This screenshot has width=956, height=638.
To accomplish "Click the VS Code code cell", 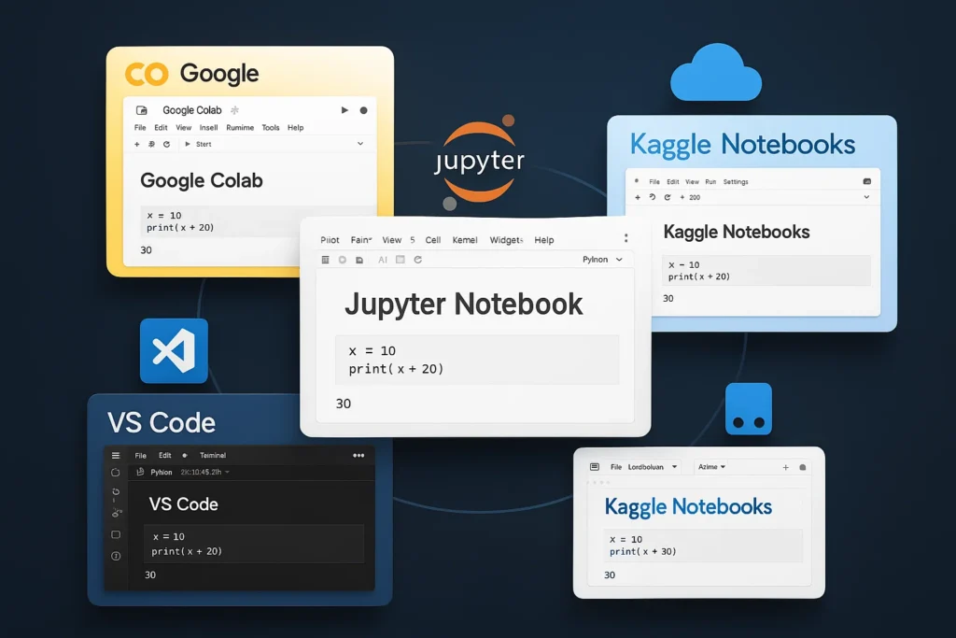I will point(254,544).
